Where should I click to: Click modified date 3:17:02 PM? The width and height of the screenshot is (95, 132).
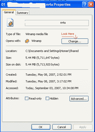tap(49, 81)
